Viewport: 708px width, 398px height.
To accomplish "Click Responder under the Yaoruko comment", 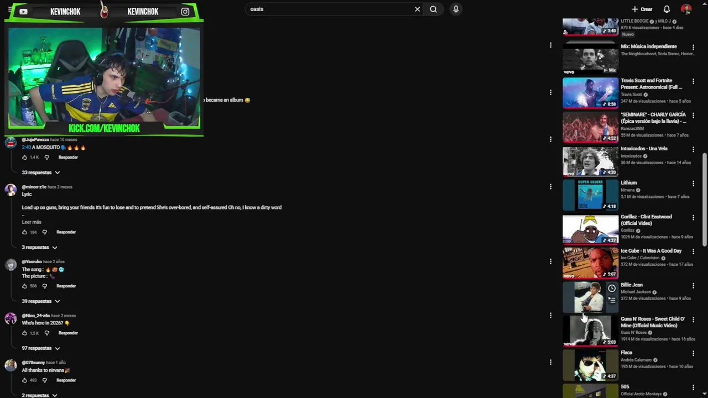I will (66, 286).
